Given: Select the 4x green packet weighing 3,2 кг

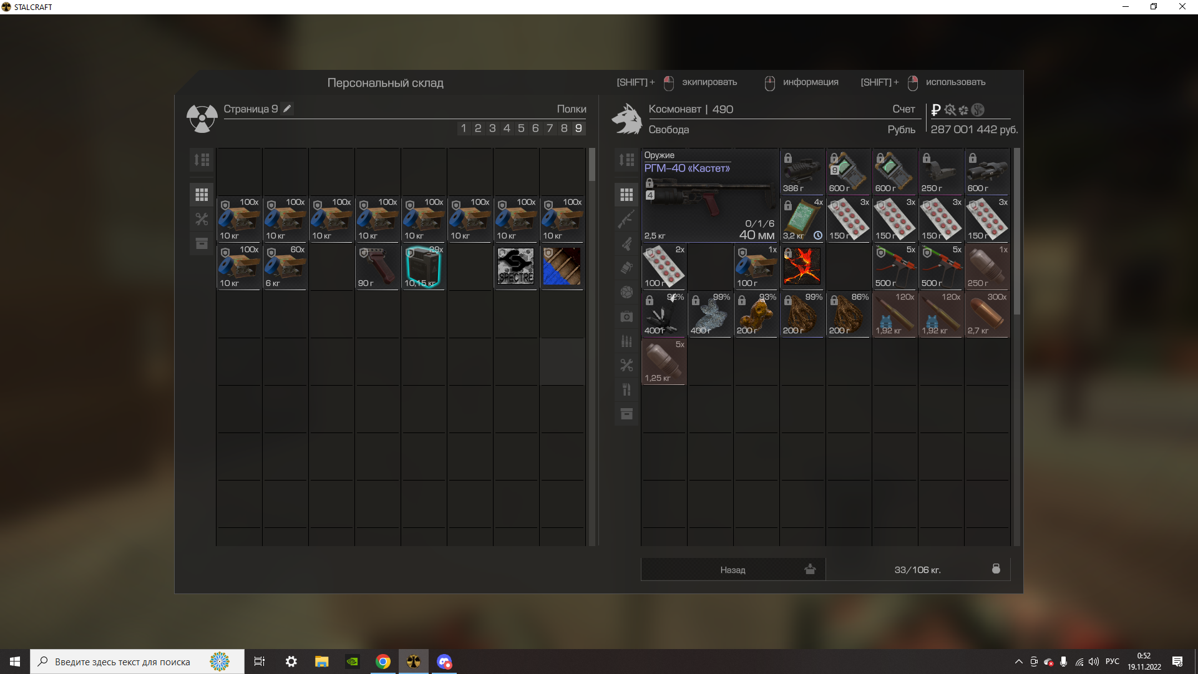Looking at the screenshot, I should [802, 219].
